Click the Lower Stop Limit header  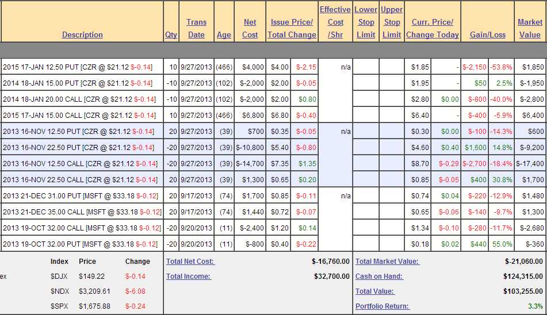[x=366, y=22]
